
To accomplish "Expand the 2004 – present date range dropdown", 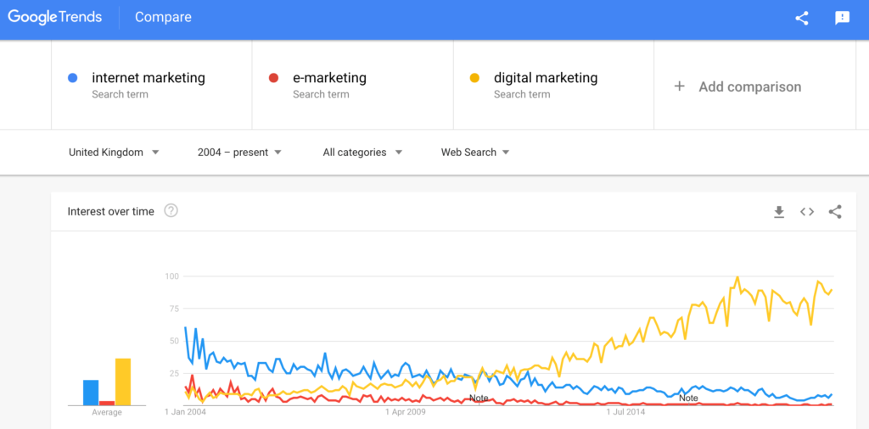I will pyautogui.click(x=239, y=153).
